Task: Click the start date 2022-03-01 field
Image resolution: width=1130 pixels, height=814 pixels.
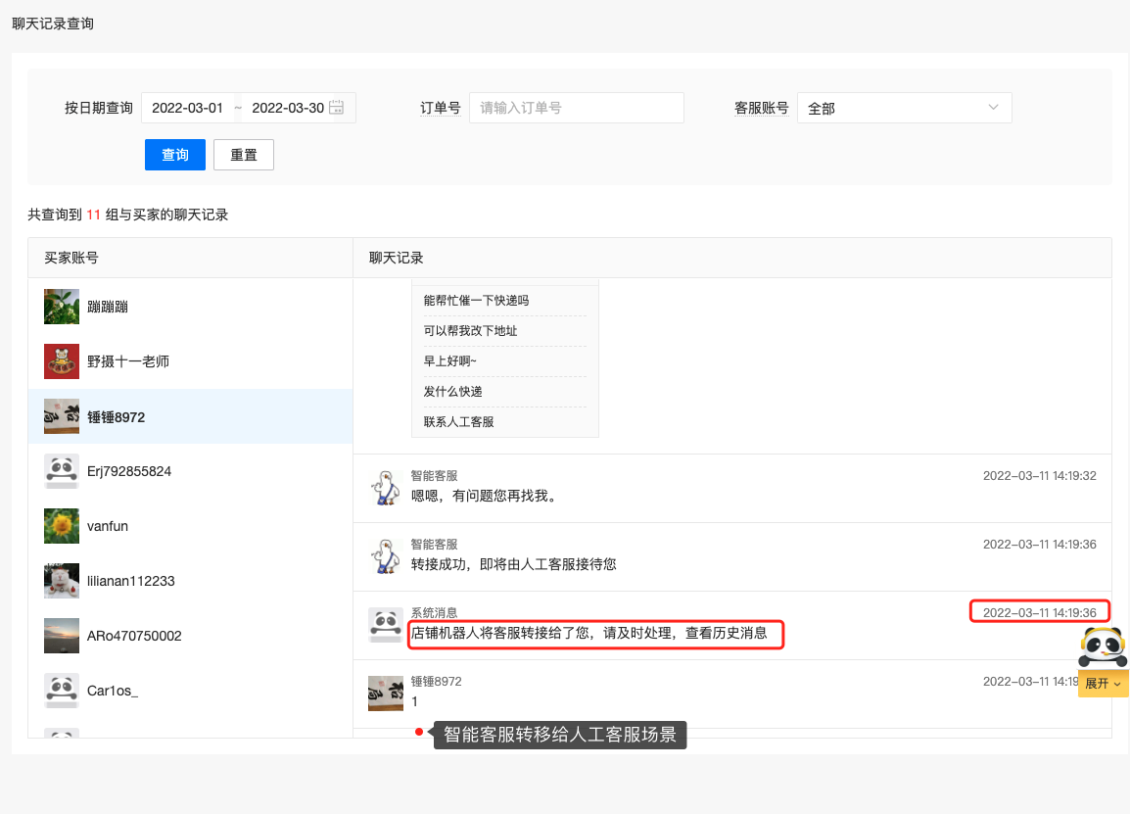Action: click(x=188, y=108)
